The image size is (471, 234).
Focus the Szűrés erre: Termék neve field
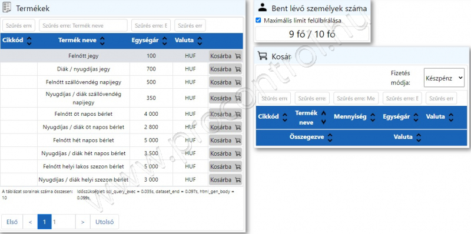click(83, 25)
